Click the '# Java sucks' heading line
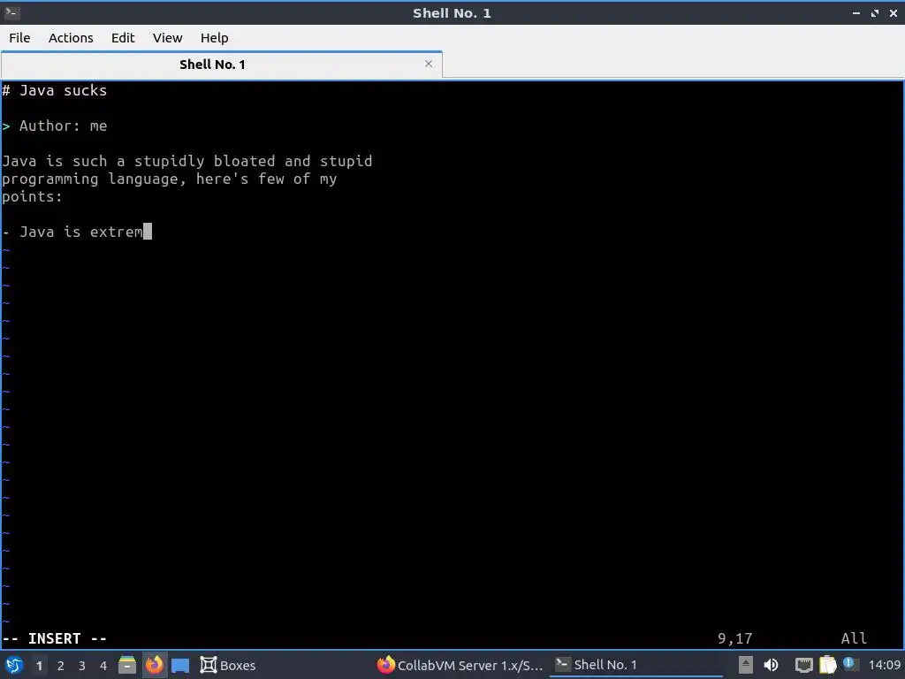The height and width of the screenshot is (679, 905). [x=54, y=91]
